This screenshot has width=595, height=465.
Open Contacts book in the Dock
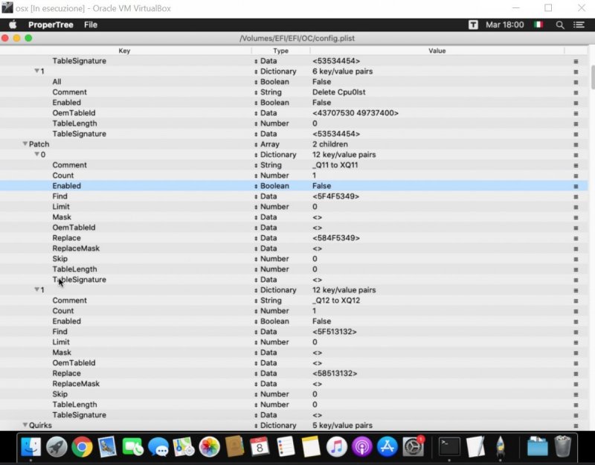coord(234,447)
